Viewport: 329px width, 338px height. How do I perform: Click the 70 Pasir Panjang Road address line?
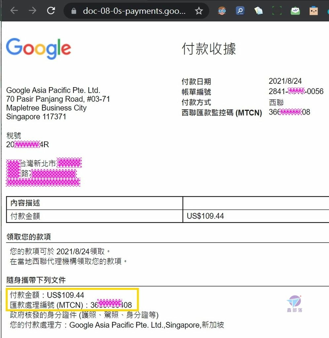pyautogui.click(x=58, y=99)
